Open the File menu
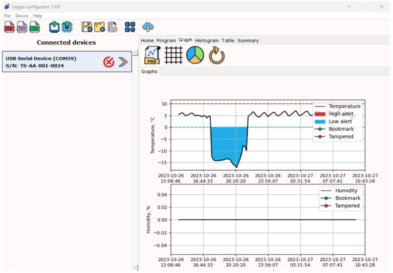 click(x=7, y=16)
